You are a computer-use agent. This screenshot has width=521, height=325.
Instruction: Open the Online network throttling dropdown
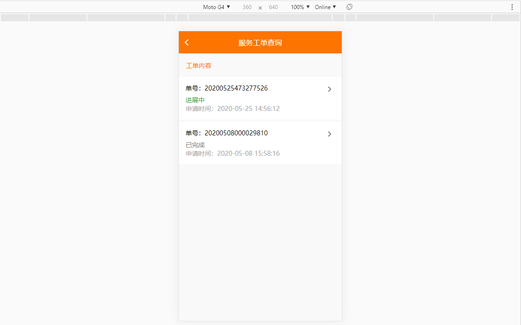[325, 7]
